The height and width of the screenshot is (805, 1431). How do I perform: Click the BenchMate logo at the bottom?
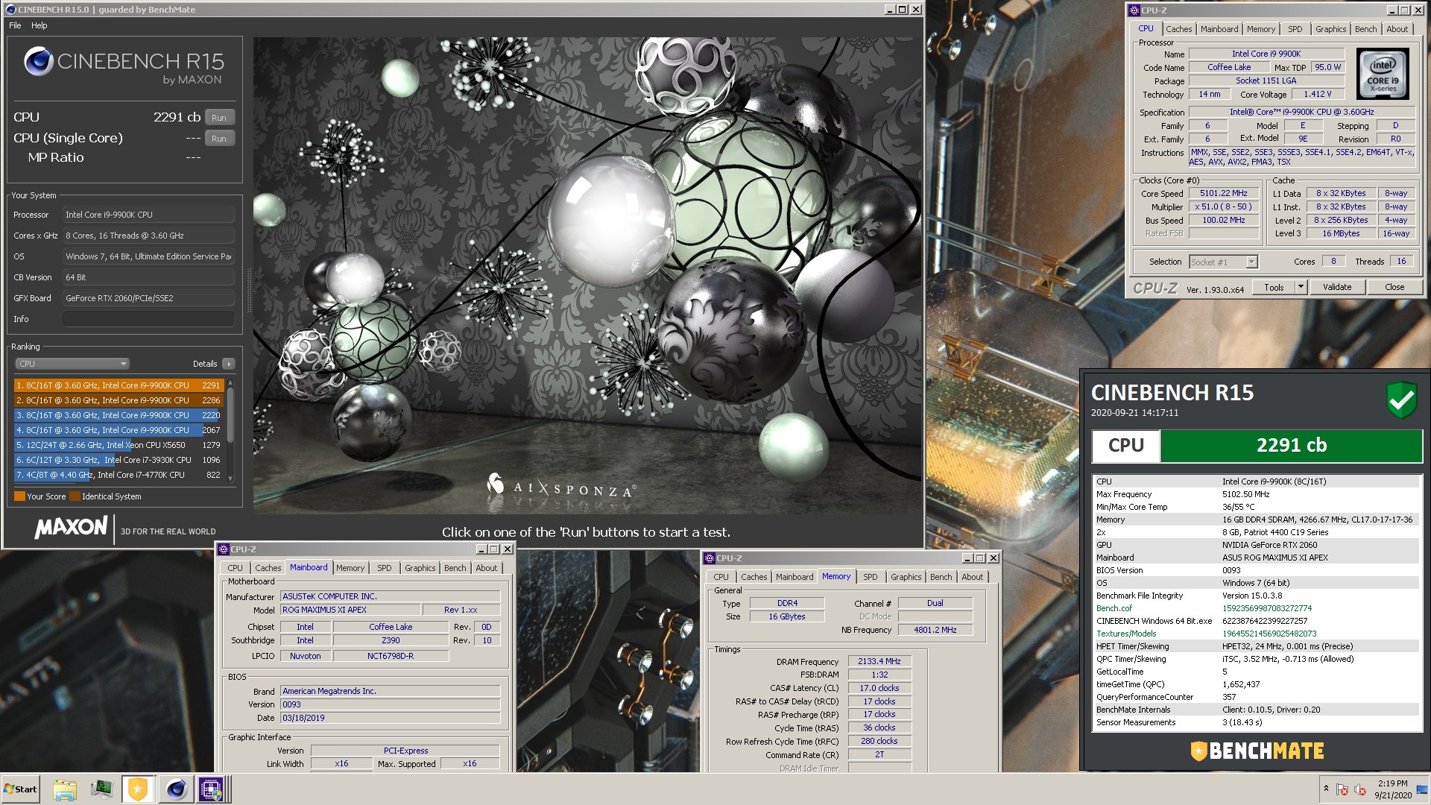1257,751
